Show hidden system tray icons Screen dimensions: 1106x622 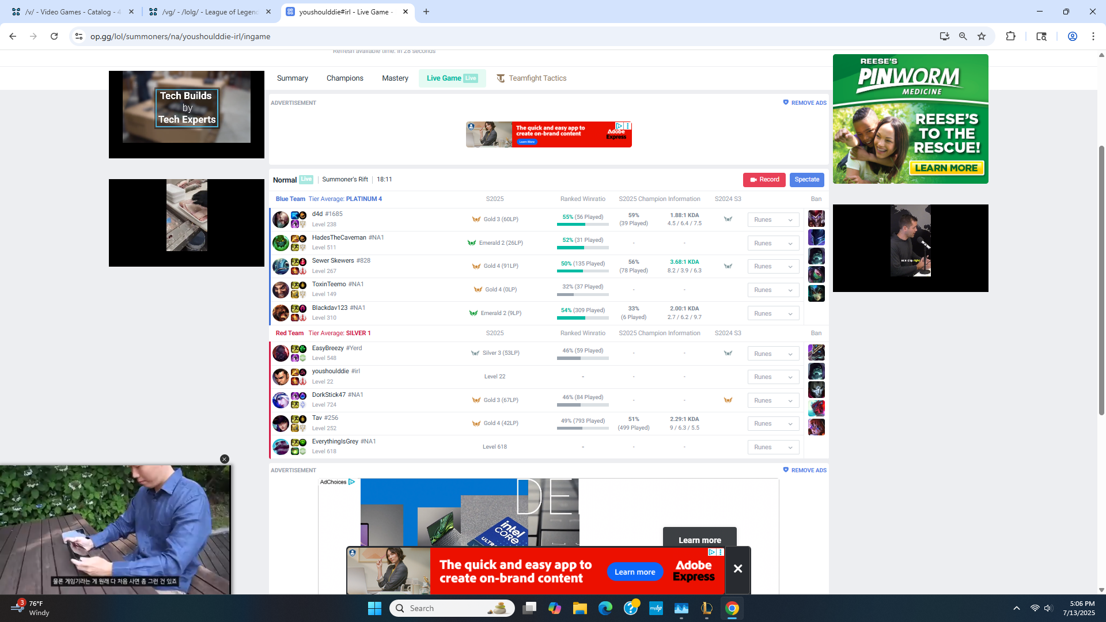1017,608
